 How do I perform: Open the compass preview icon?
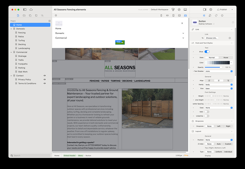point(179,10)
